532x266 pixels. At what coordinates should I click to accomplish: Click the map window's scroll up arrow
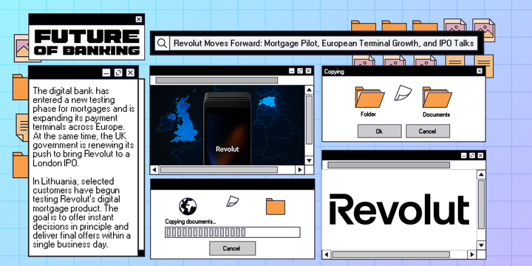pyautogui.click(x=309, y=90)
